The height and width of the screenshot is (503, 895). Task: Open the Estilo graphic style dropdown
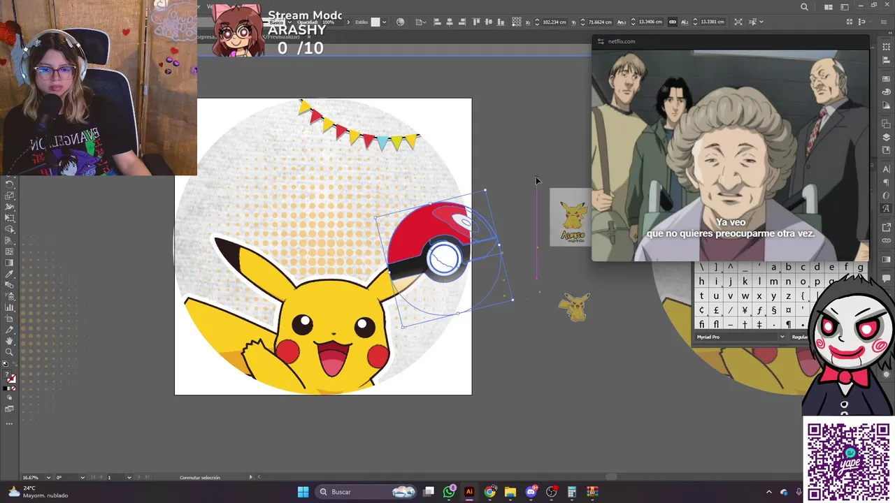[385, 22]
